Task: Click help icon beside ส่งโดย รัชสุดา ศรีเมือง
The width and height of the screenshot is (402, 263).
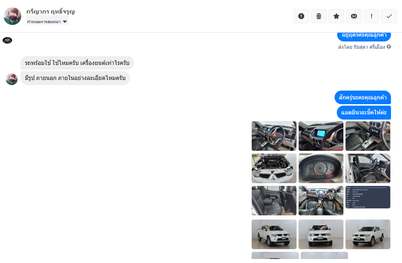Action: point(389,47)
